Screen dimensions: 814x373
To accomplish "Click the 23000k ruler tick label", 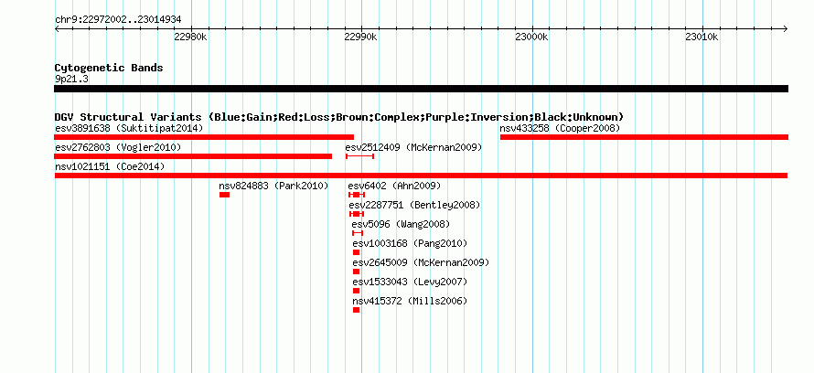I will click(531, 37).
